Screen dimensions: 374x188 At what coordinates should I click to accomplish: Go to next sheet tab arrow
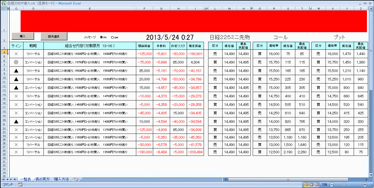11,179
